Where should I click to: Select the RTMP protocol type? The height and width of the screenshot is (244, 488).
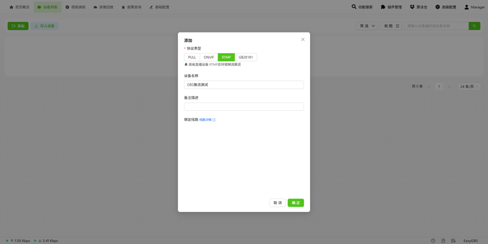coord(226,57)
